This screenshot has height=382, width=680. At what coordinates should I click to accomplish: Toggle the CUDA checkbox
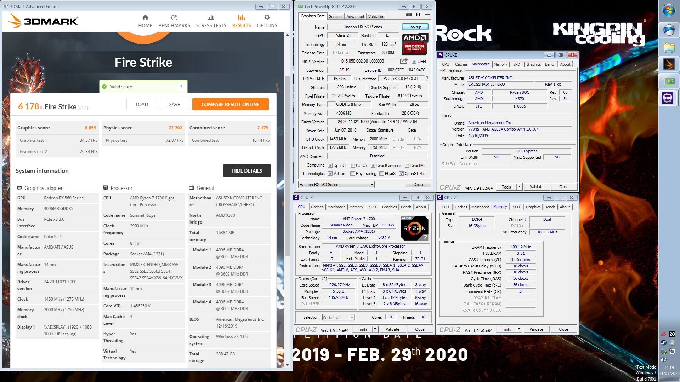click(x=353, y=166)
